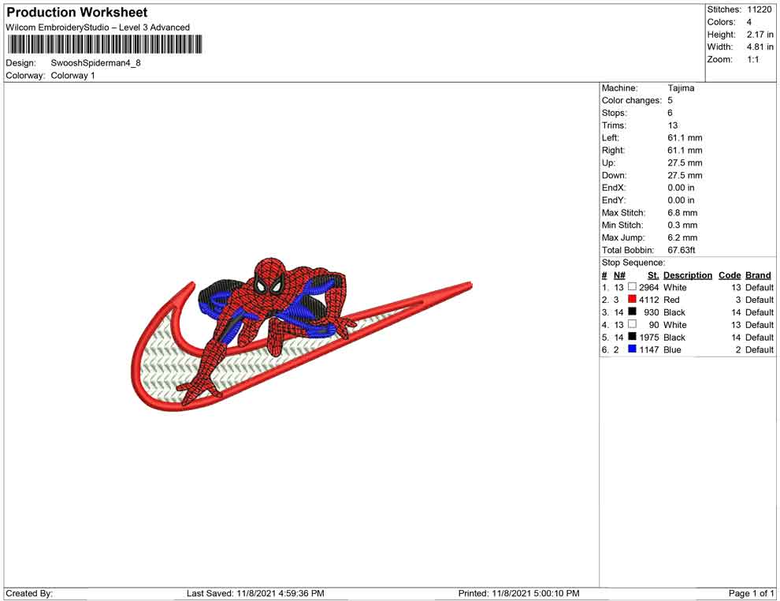
Task: Click the Max Stitch value '6.8 mm'
Action: click(x=682, y=213)
